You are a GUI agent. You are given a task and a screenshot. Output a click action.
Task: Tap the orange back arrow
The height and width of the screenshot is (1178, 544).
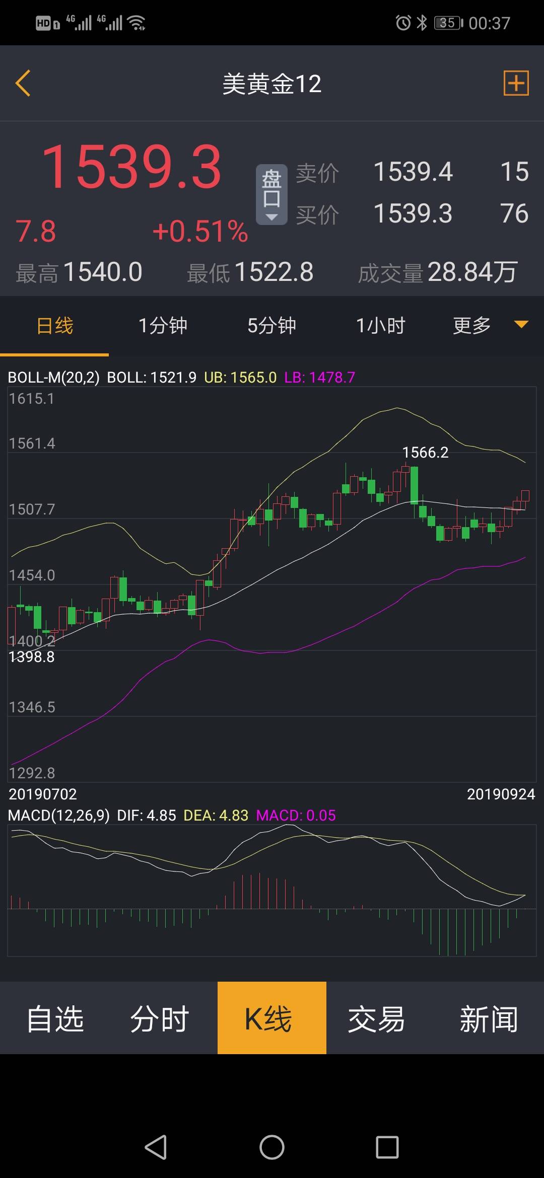tap(23, 83)
